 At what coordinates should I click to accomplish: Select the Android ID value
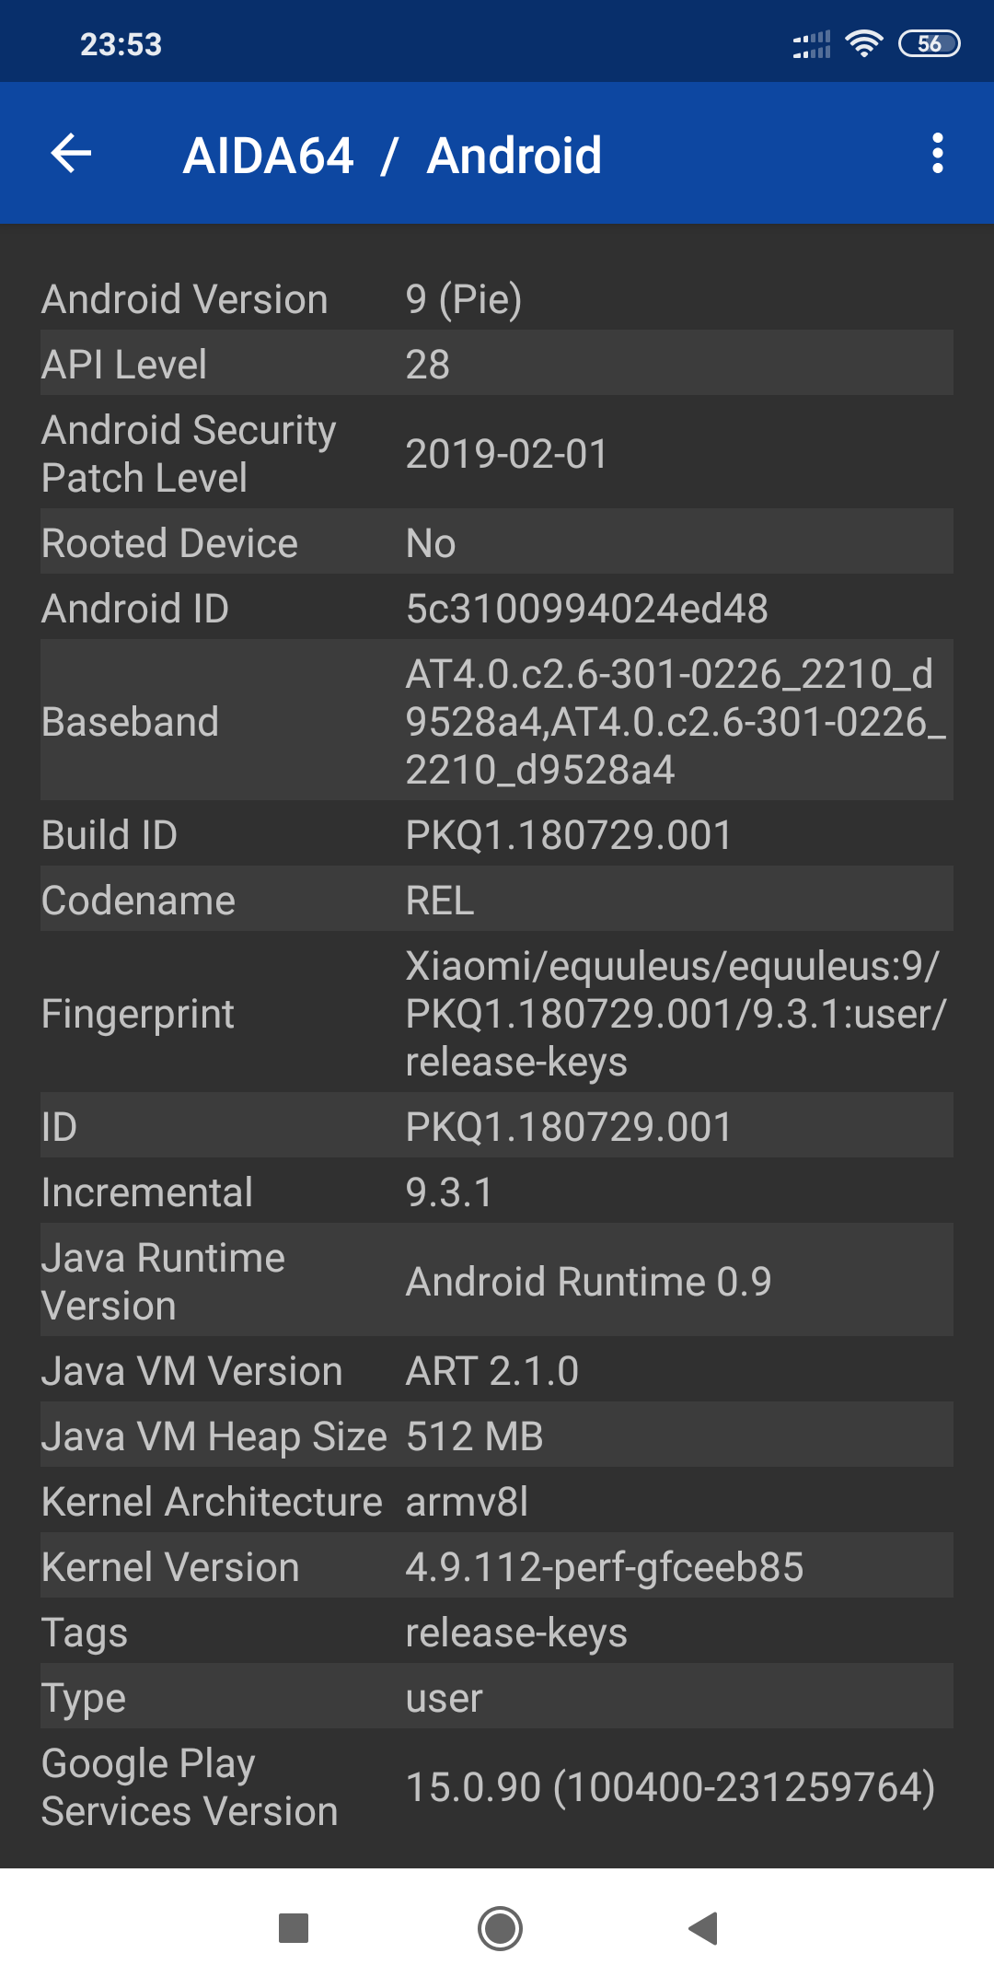586,608
